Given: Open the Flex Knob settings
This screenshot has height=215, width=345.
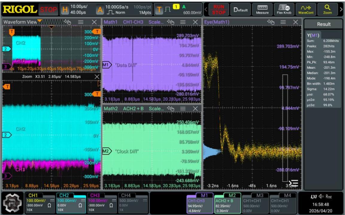Looking at the screenshot, I should tap(284, 10).
